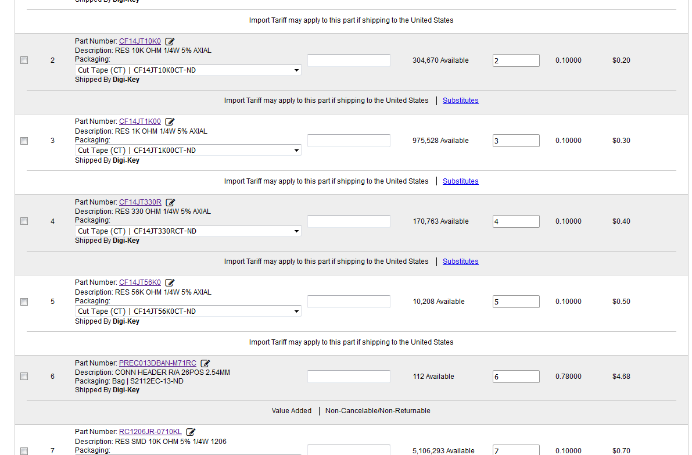692x455 pixels.
Task: Click quantity field showing 6
Action: point(516,377)
